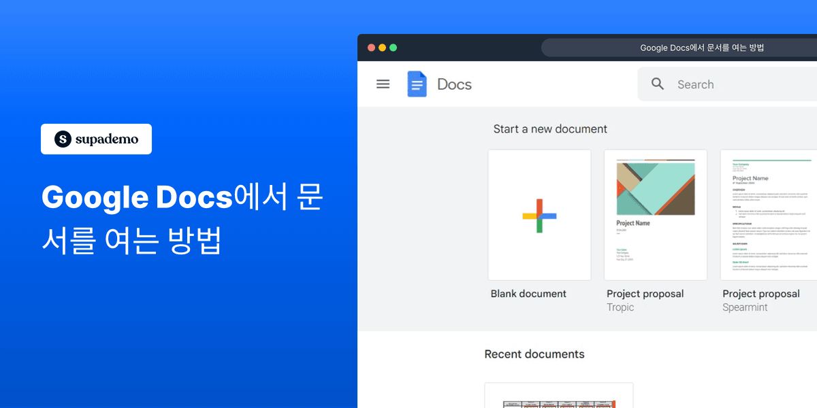Click the green traffic light button
Viewport: 817px width, 408px height.
[x=393, y=47]
